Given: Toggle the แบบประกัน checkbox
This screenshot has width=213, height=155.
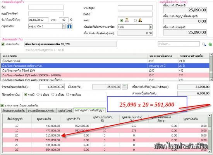Looking at the screenshot, I should [x=3, y=44].
